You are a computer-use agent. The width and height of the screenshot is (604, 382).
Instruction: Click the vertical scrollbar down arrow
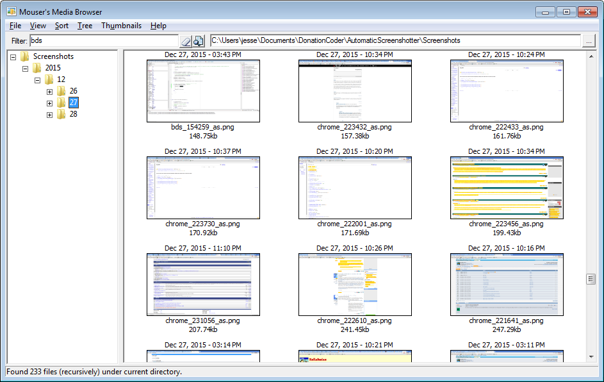point(591,356)
